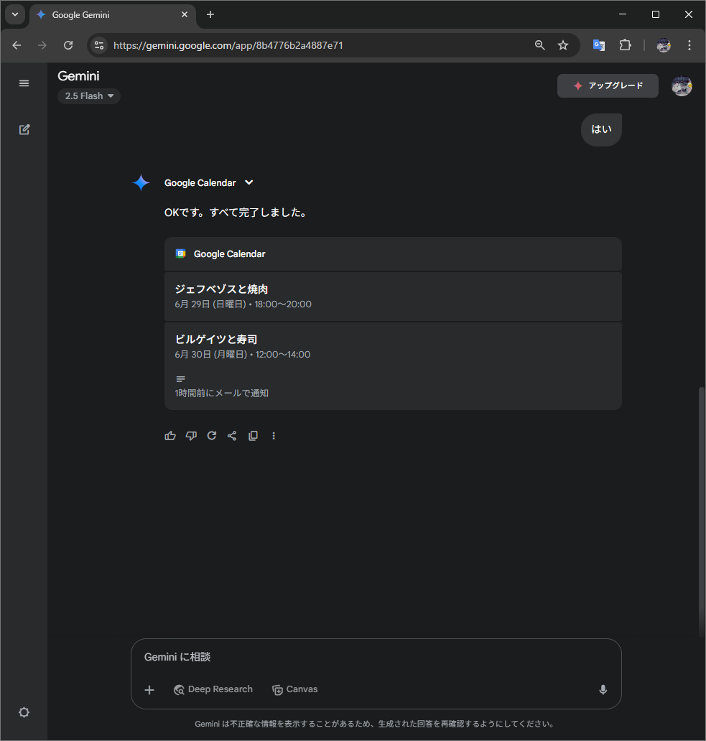Click the Google Calendar icon in the card header
706x741 pixels.
coord(180,253)
